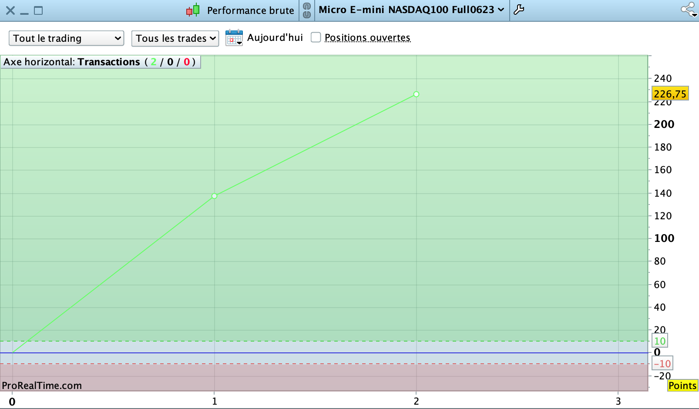Maximize the Performance brute window
Image resolution: width=699 pixels, height=409 pixels.
point(38,10)
